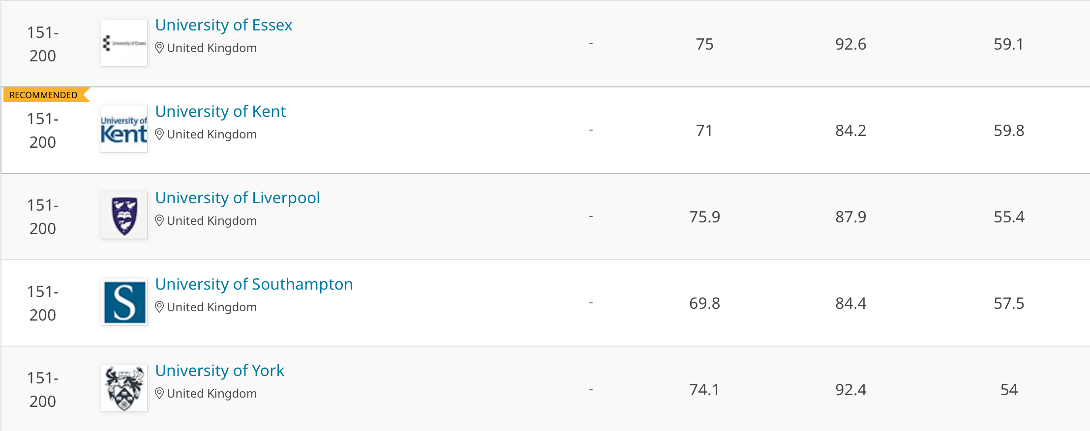The height and width of the screenshot is (431, 1090).
Task: Open the University of York link
Action: click(x=219, y=371)
